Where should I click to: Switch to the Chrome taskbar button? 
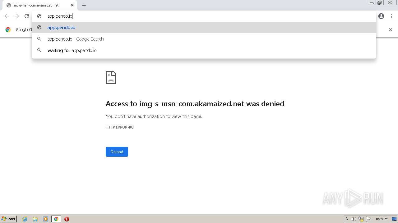(x=56, y=219)
